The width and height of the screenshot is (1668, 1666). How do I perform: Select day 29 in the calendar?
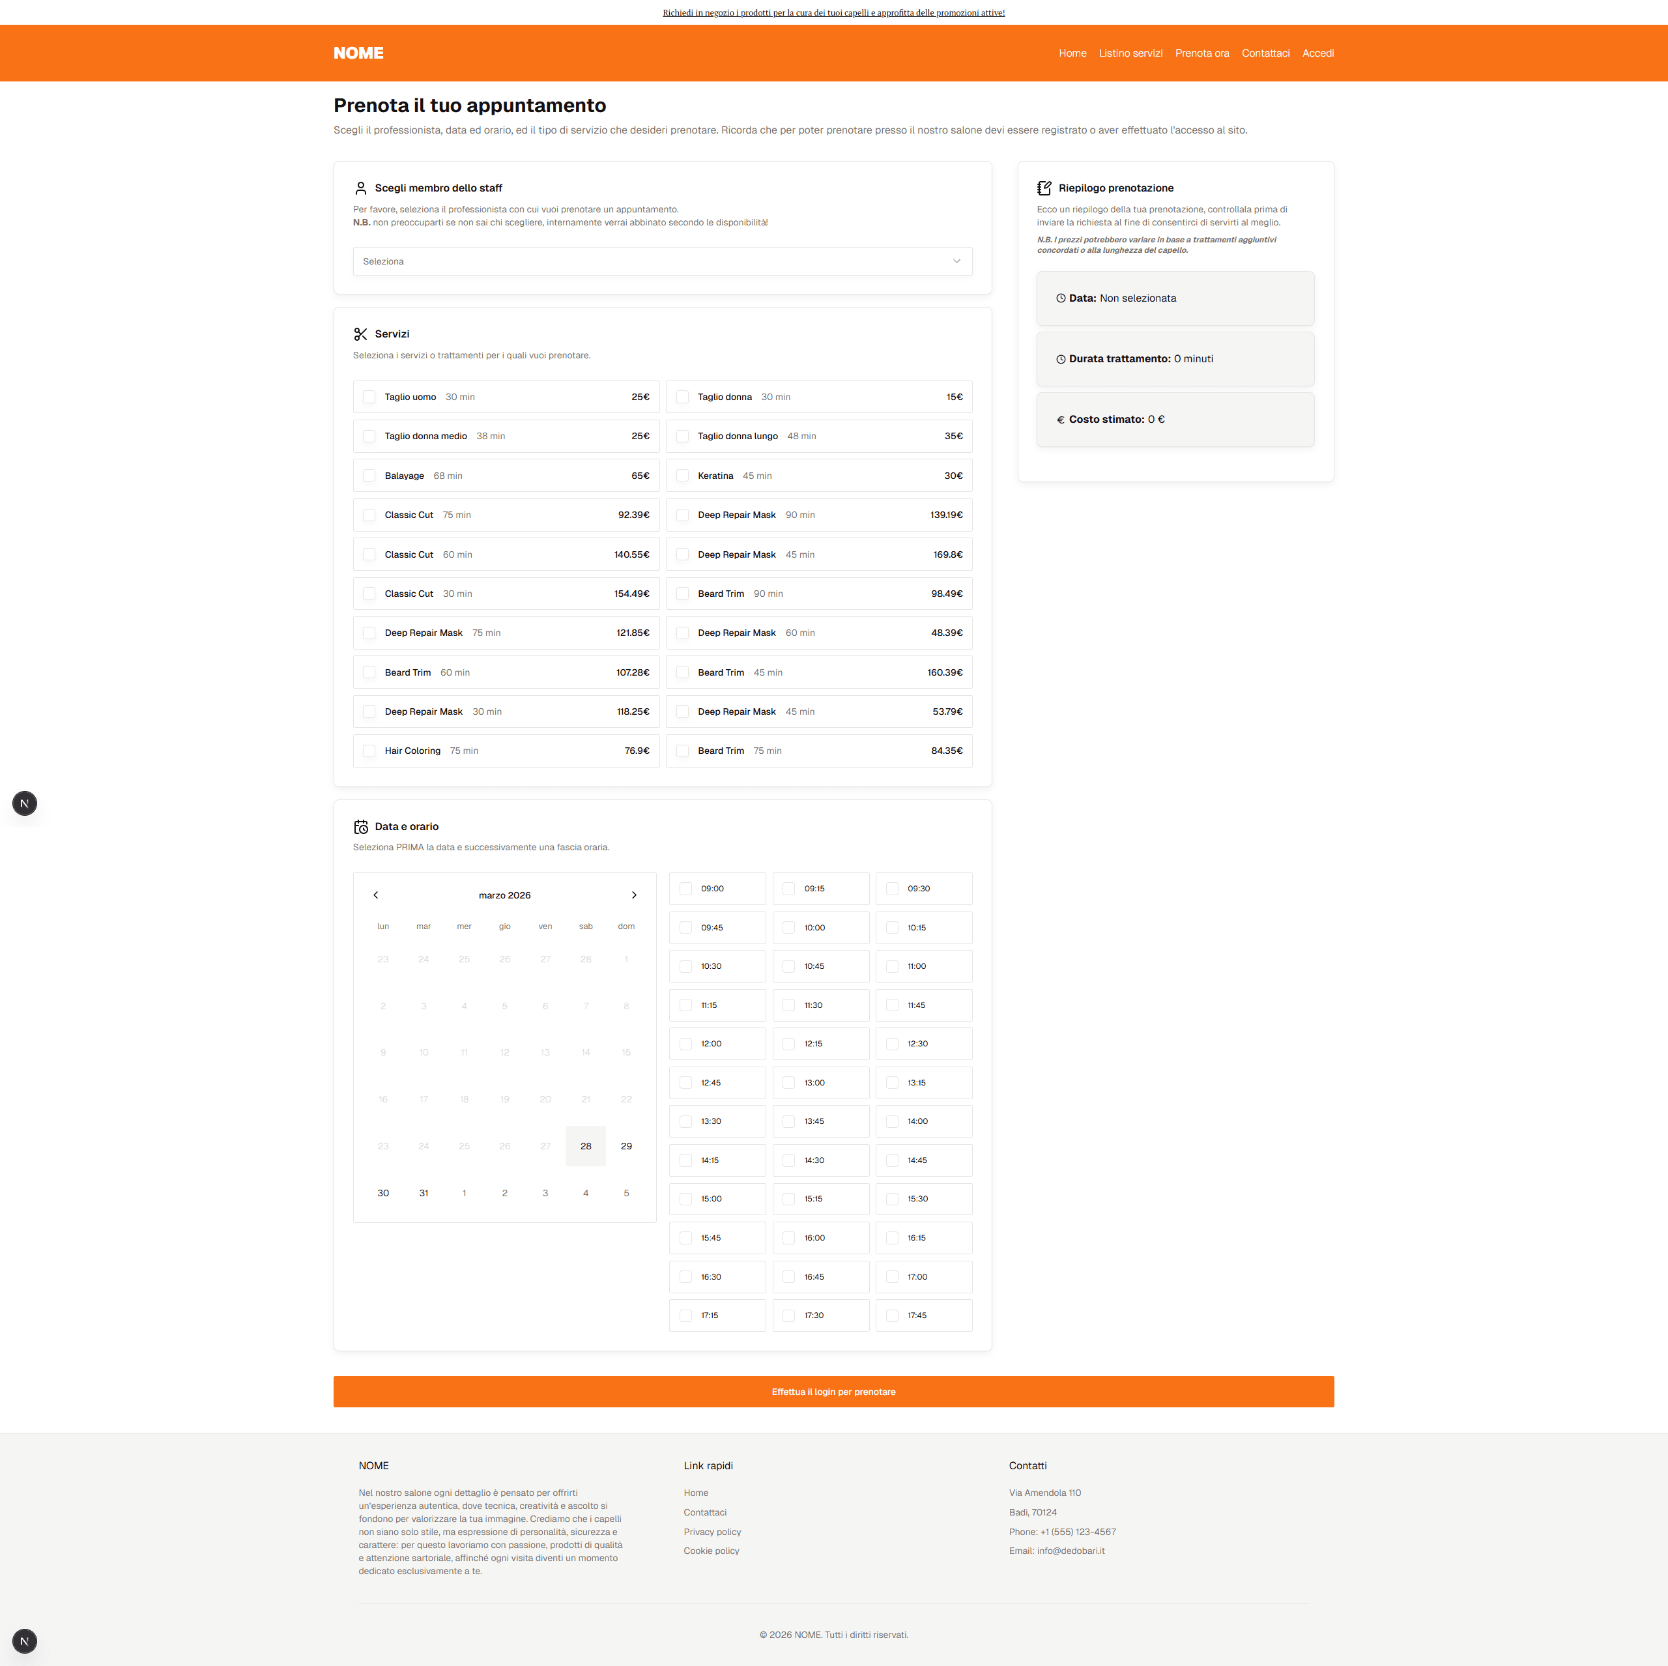pyautogui.click(x=626, y=1146)
